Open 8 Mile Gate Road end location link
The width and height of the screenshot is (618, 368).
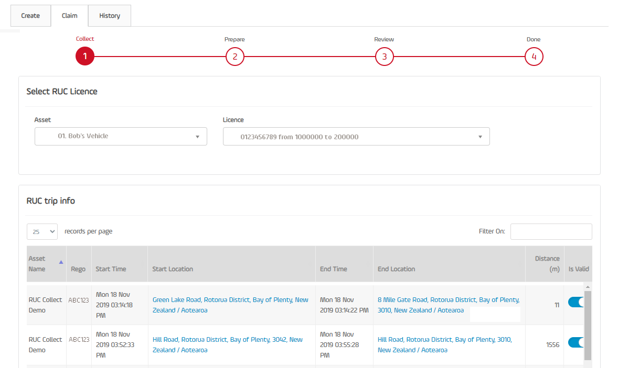(x=449, y=305)
